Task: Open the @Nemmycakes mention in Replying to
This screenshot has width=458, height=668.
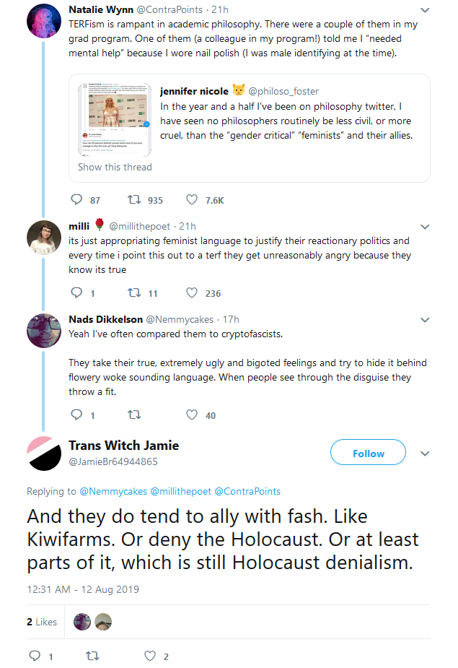Action: pos(113,491)
